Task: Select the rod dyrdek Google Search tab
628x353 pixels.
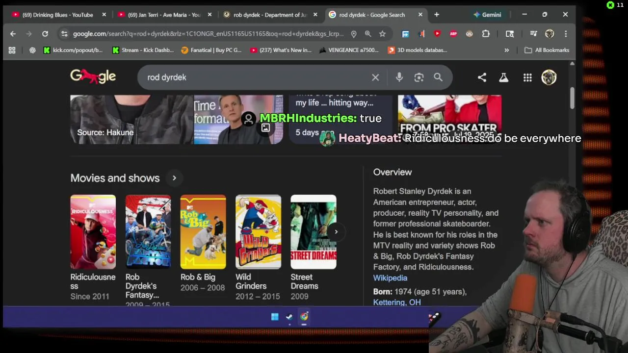Action: point(372,15)
